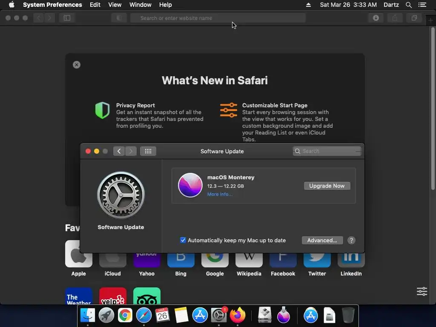Open Firefox from the Dock
Image resolution: width=436 pixels, height=327 pixels.
[238, 316]
